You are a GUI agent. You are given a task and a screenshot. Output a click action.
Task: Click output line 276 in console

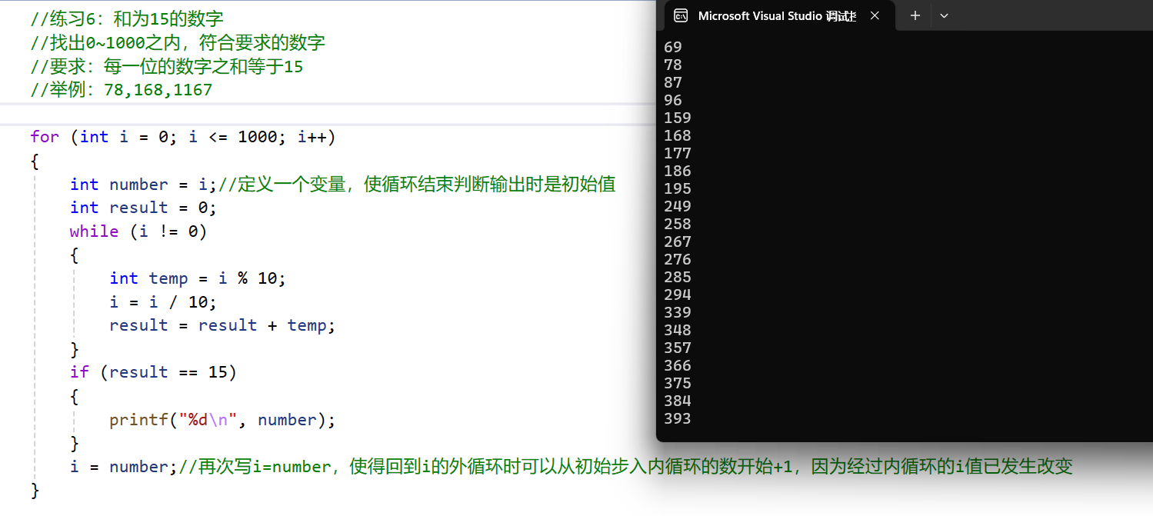(x=677, y=259)
